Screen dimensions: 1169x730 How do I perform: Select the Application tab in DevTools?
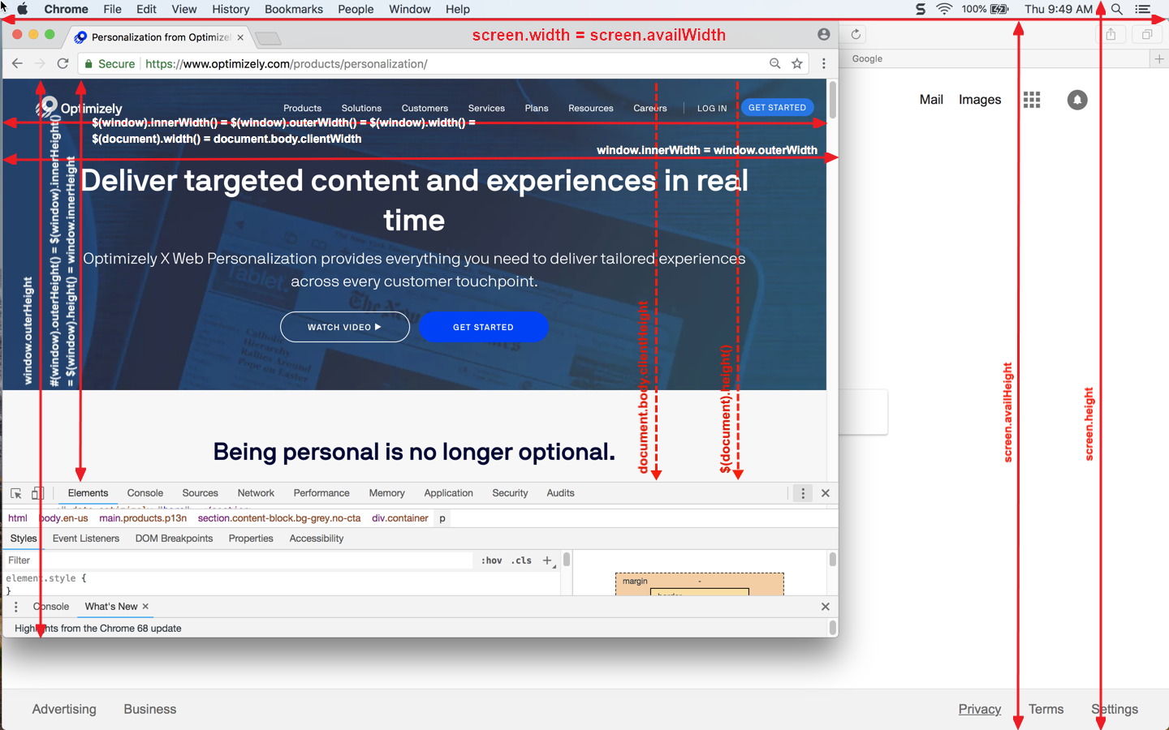click(x=448, y=493)
